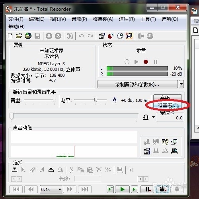
Task: Open the 收藏夹(A) menu
Action: point(103,19)
